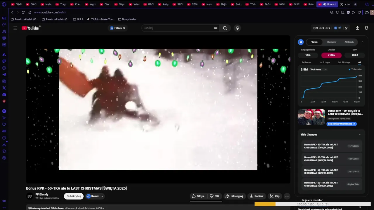Click the Klip clip button
374x210 pixels.
[275, 196]
